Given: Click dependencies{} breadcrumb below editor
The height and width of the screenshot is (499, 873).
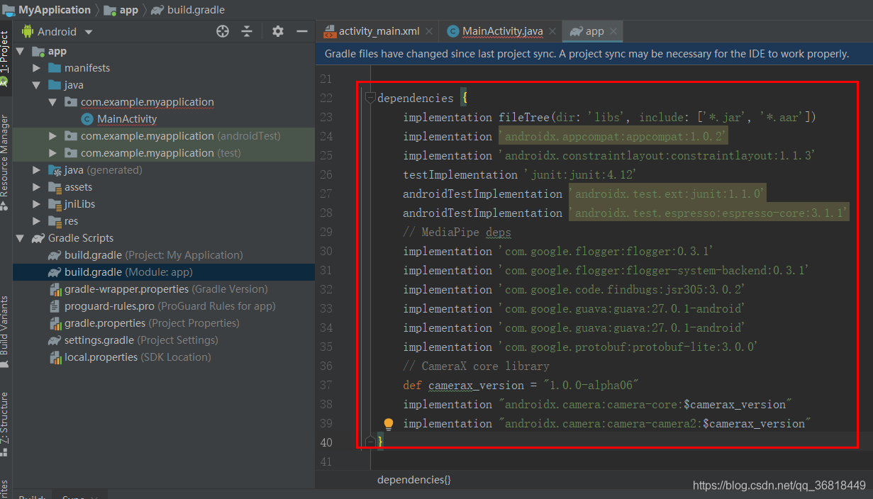Looking at the screenshot, I should [x=413, y=480].
